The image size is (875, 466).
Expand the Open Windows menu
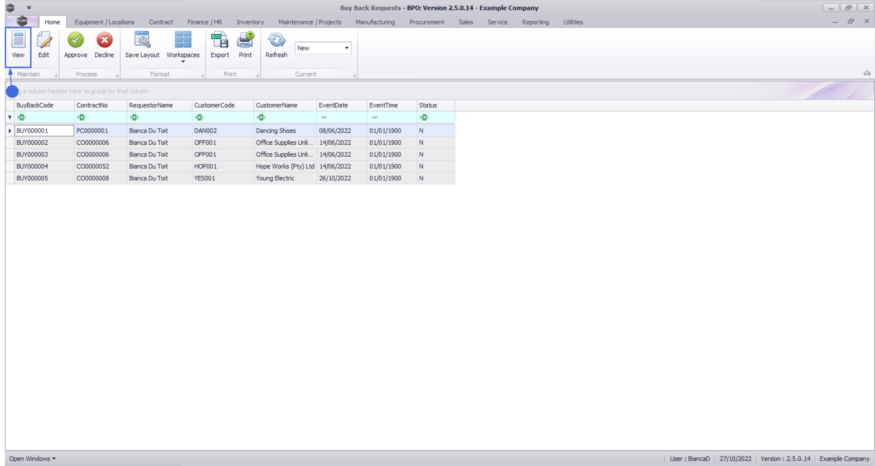(x=32, y=458)
